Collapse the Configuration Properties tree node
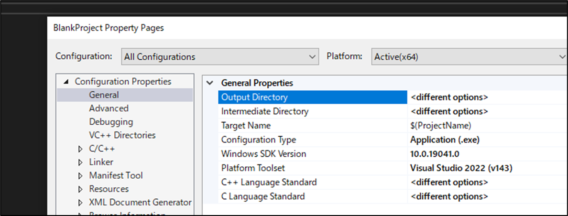The width and height of the screenshot is (568, 216). [66, 82]
